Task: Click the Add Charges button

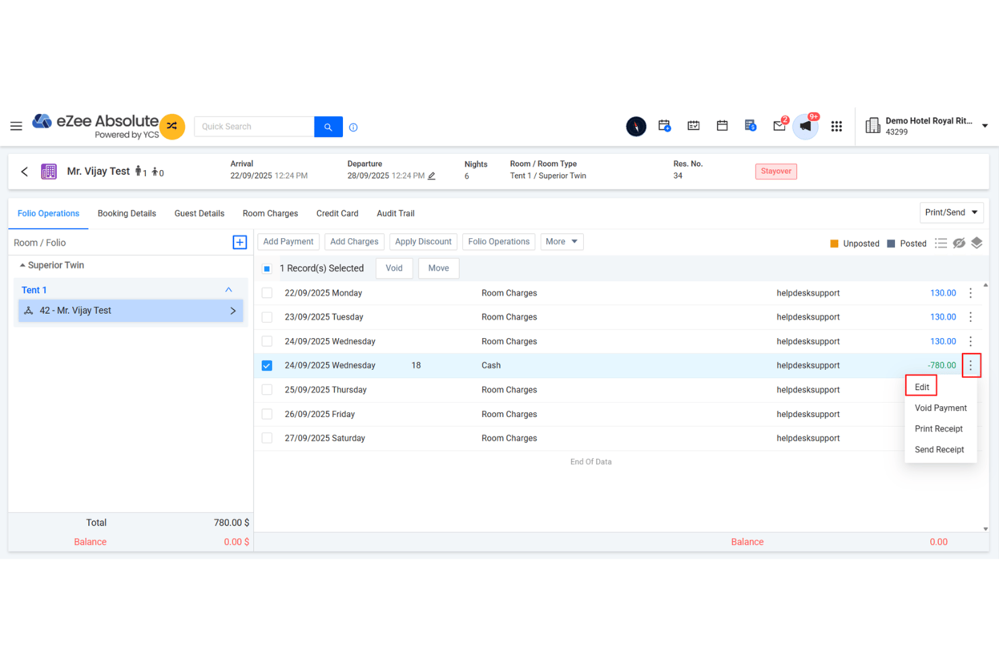Action: pyautogui.click(x=354, y=242)
